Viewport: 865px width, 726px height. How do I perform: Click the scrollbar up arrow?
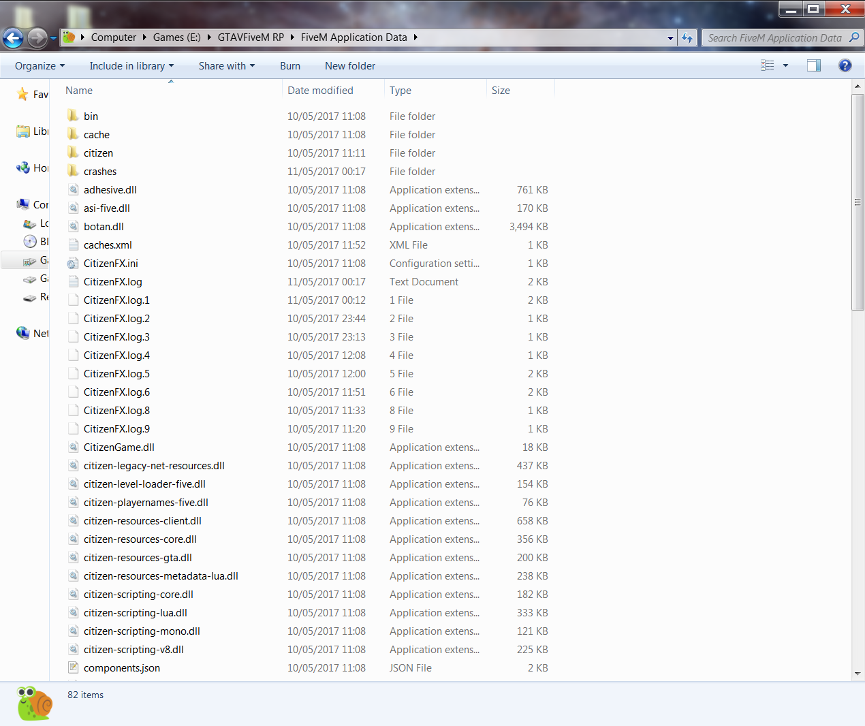coord(858,86)
